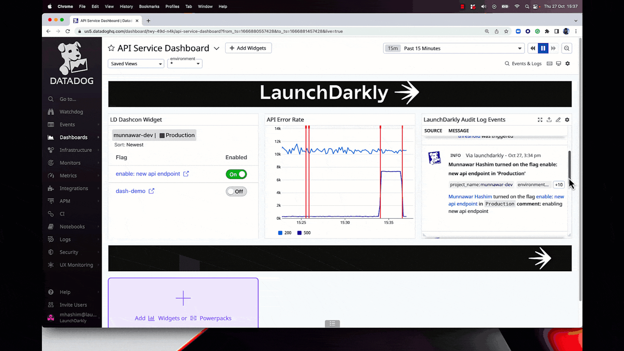Image resolution: width=624 pixels, height=351 pixels.
Task: Turn on the dash-demo flag toggle
Action: [x=236, y=192]
